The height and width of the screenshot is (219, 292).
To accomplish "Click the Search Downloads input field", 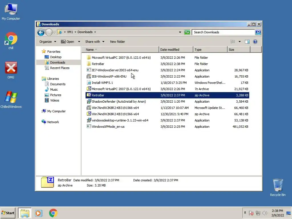I will (223, 32).
